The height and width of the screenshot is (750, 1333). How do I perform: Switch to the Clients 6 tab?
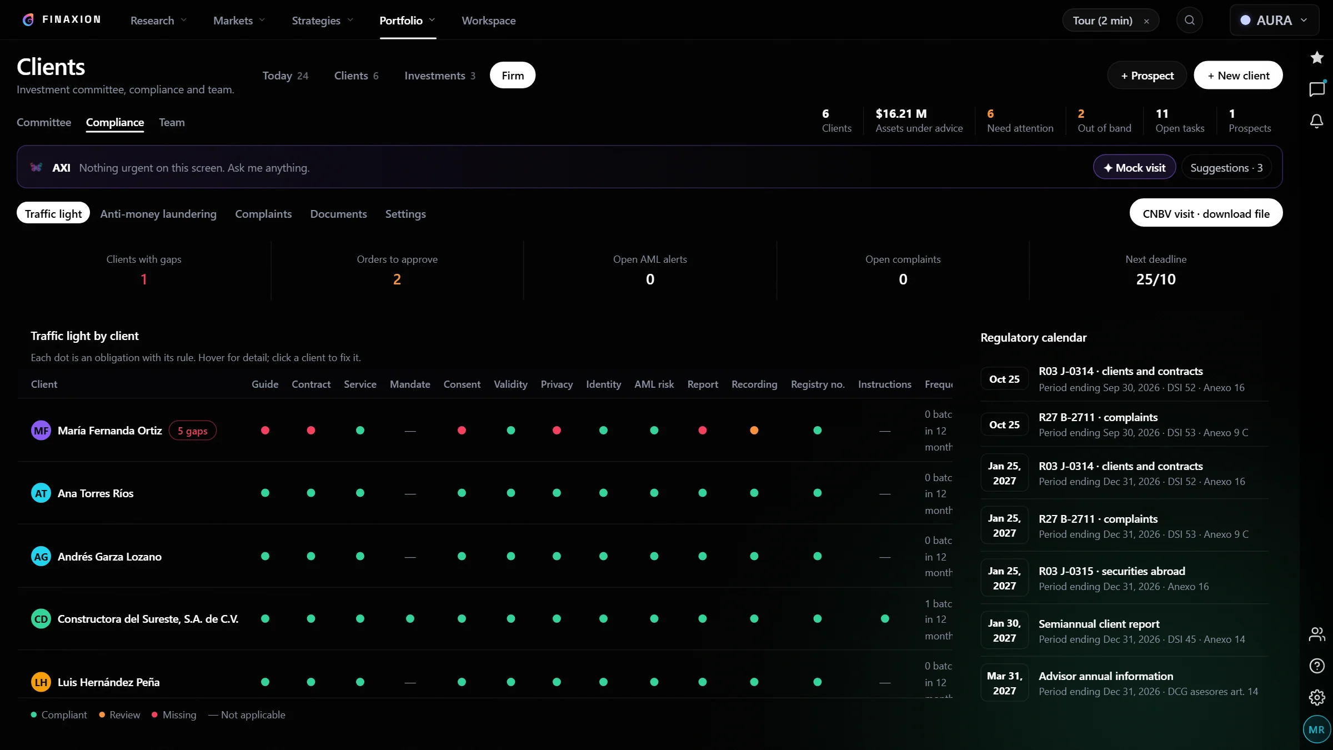click(x=356, y=76)
